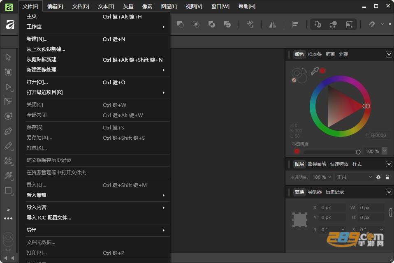394x263 pixels.
Task: Select the Pencil tool
Action: [x=9, y=146]
